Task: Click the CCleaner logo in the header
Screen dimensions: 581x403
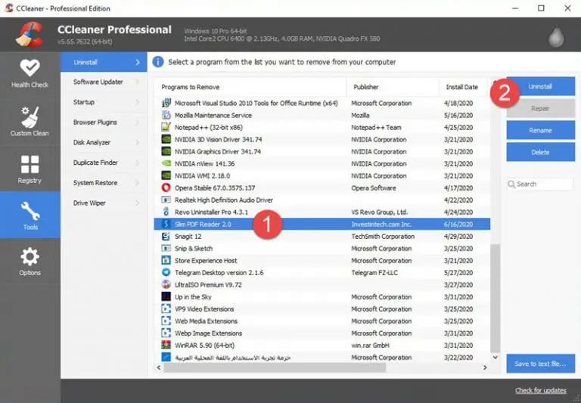Action: [x=30, y=35]
